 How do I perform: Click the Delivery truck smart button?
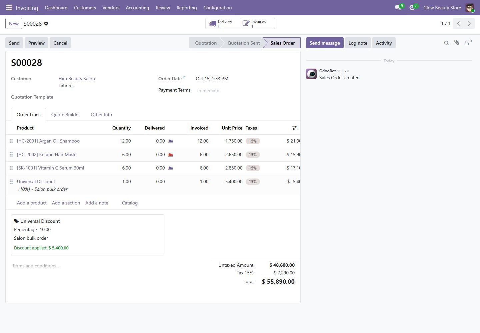click(x=223, y=24)
